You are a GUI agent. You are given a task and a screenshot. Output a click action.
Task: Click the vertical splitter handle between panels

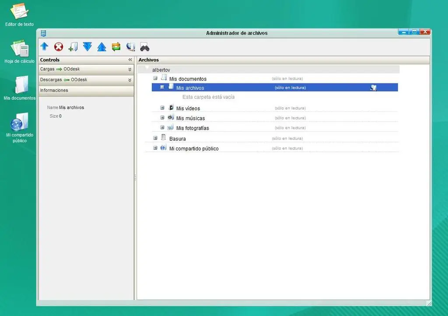[135, 178]
